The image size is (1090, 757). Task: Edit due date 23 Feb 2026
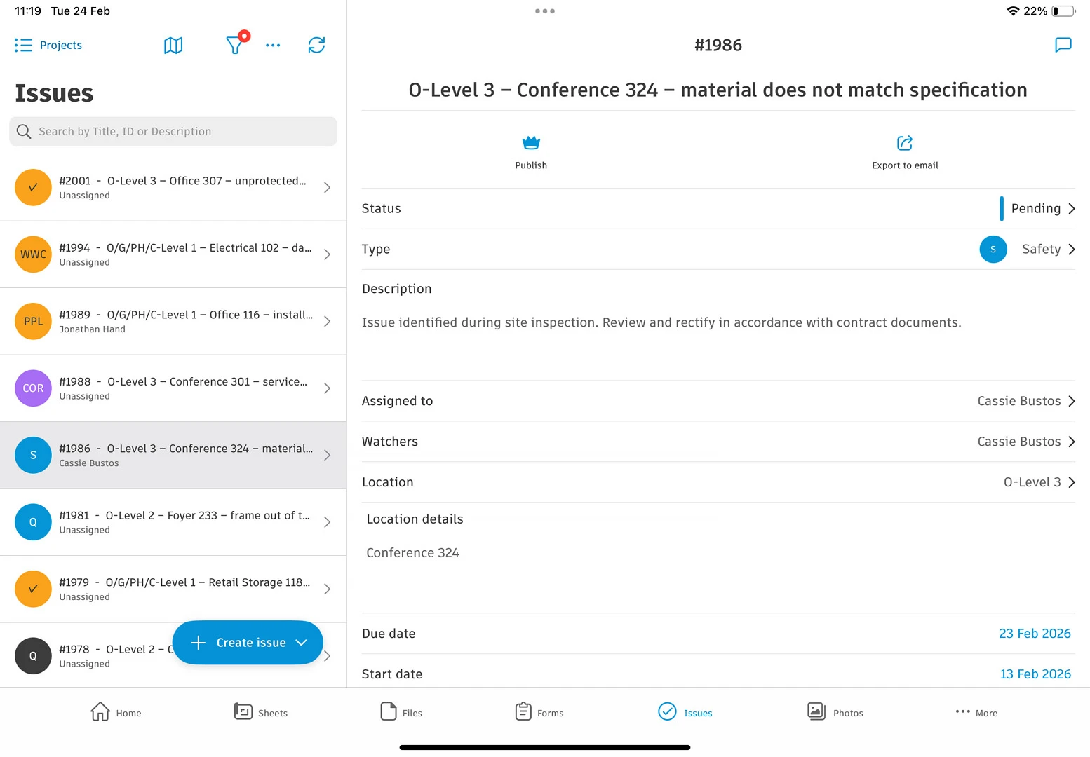[x=1035, y=634]
